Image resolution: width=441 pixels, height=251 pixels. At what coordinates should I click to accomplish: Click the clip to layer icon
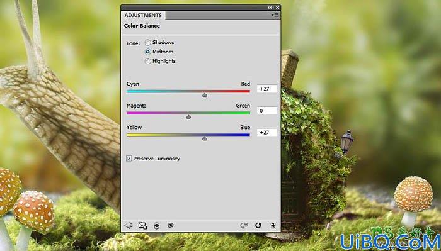pyautogui.click(x=157, y=226)
